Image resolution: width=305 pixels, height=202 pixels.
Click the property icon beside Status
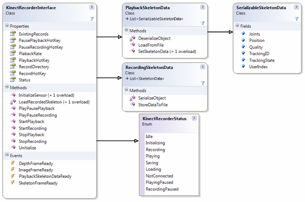coord(13,80)
